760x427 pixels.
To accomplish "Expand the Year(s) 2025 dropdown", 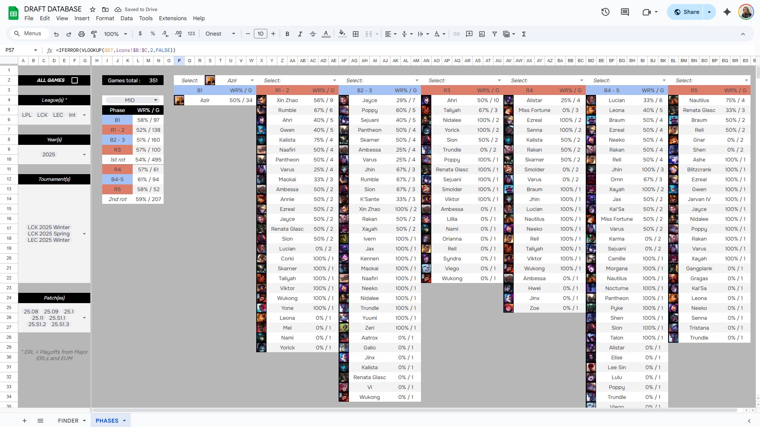I will tap(84, 155).
